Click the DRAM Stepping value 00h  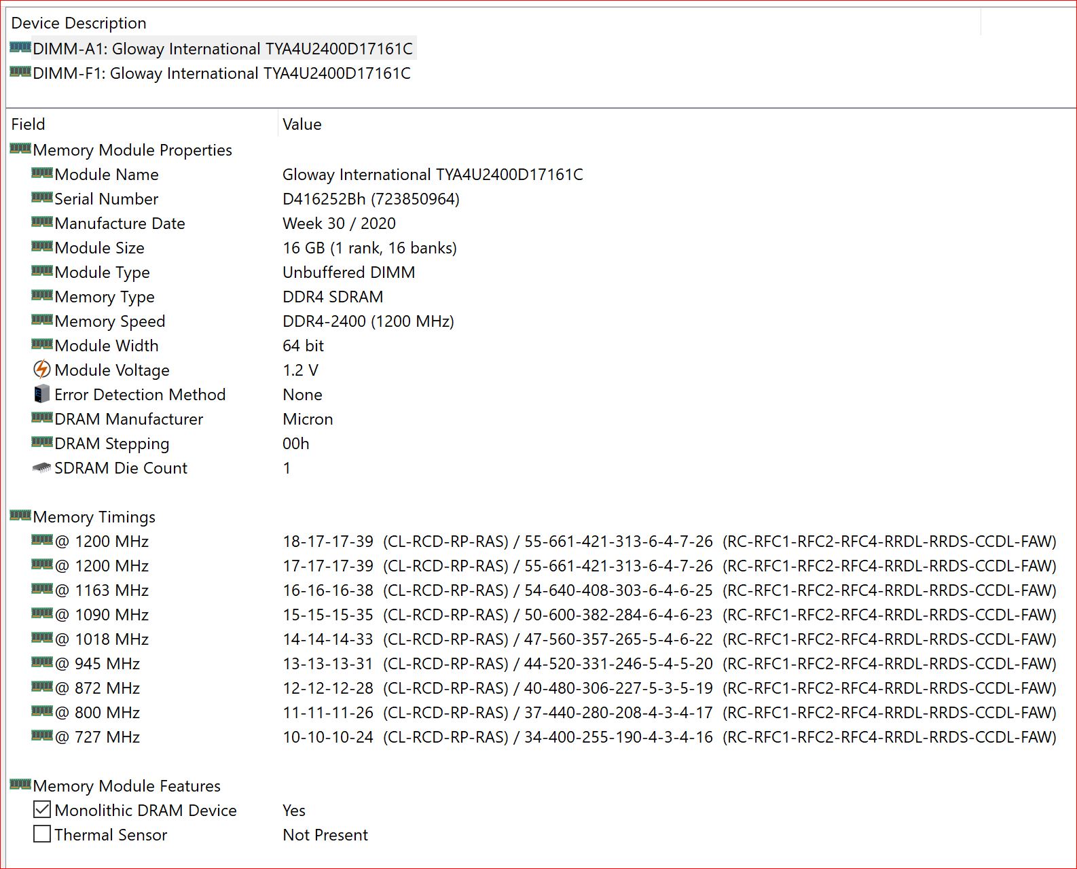[x=296, y=444]
